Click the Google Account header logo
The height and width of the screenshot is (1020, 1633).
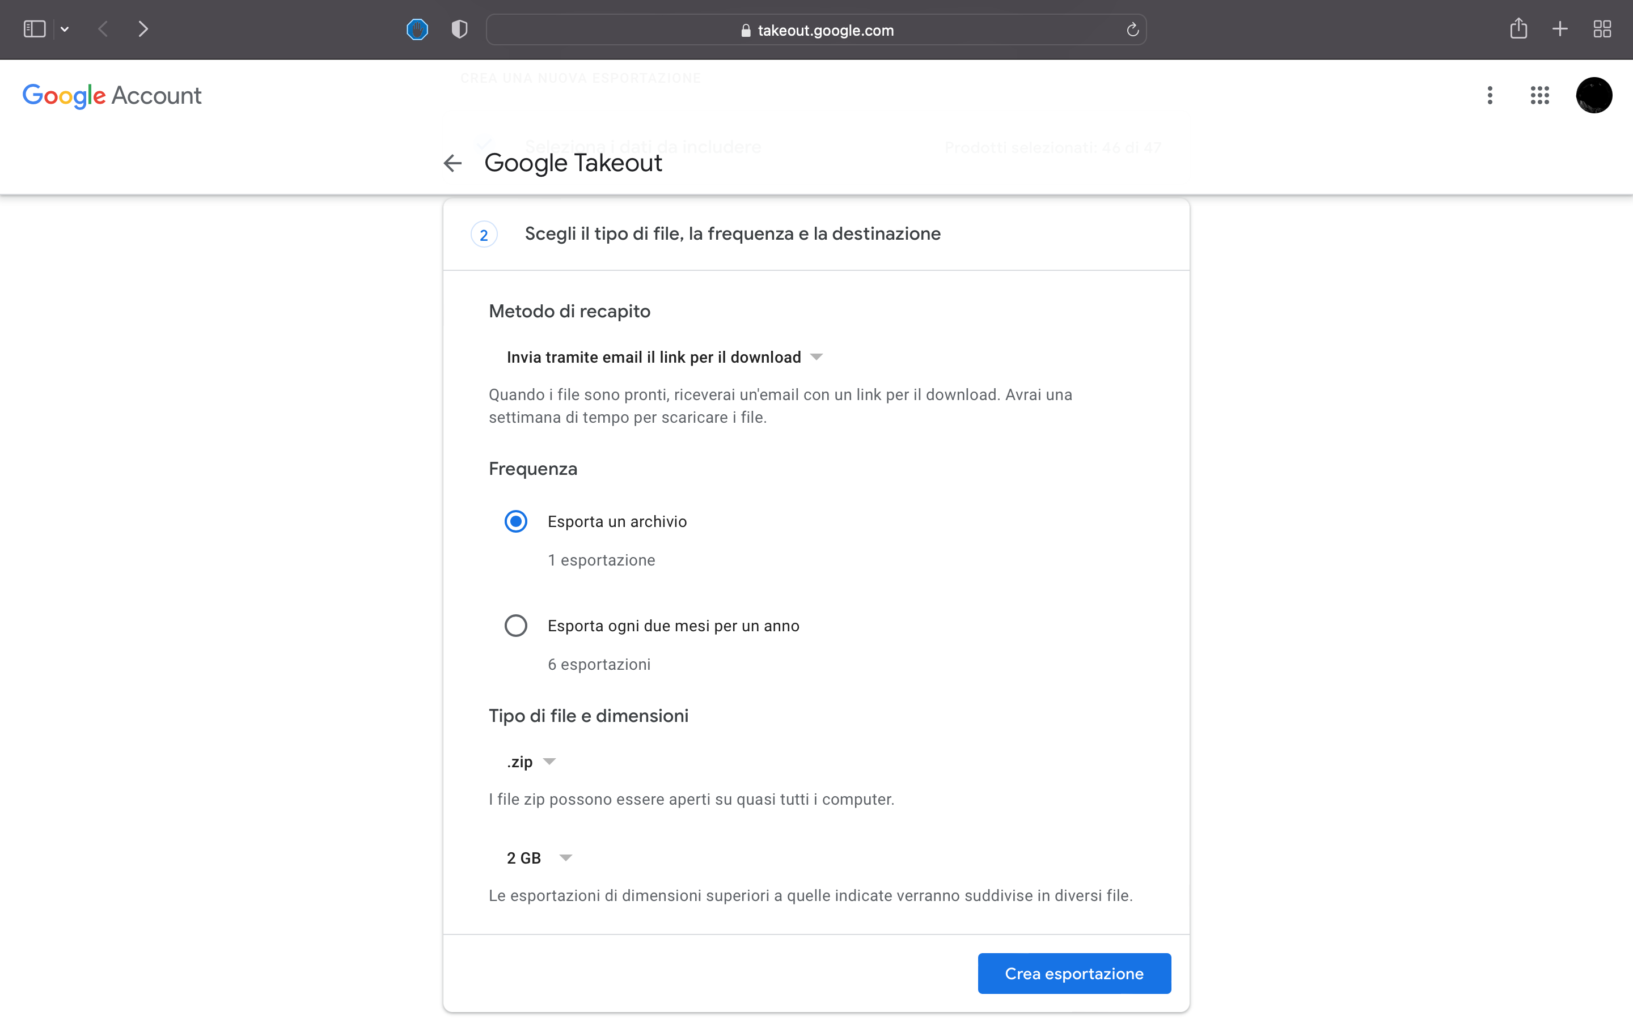point(112,95)
